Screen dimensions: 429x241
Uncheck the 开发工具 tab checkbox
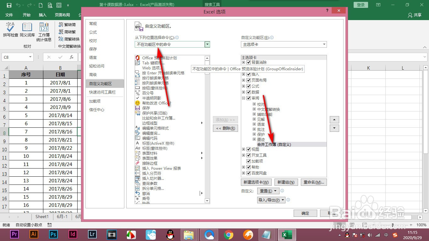pos(249,155)
